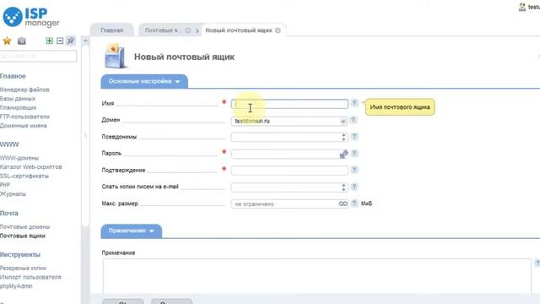This screenshot has width=540, height=304.
Task: Open help hint for Псевдонимы field
Action: (354, 137)
